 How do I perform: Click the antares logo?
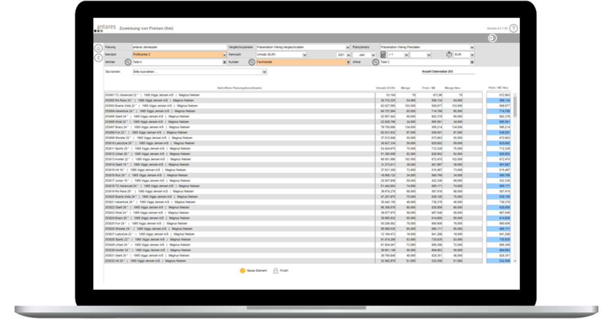point(105,27)
